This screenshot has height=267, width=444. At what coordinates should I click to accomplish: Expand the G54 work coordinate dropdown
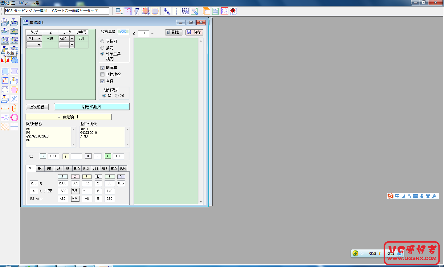(72, 39)
